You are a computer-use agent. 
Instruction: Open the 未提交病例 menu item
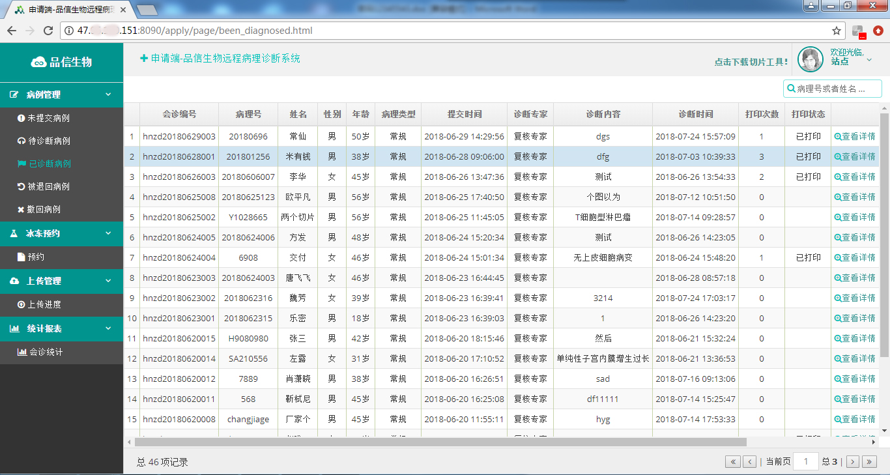48,118
